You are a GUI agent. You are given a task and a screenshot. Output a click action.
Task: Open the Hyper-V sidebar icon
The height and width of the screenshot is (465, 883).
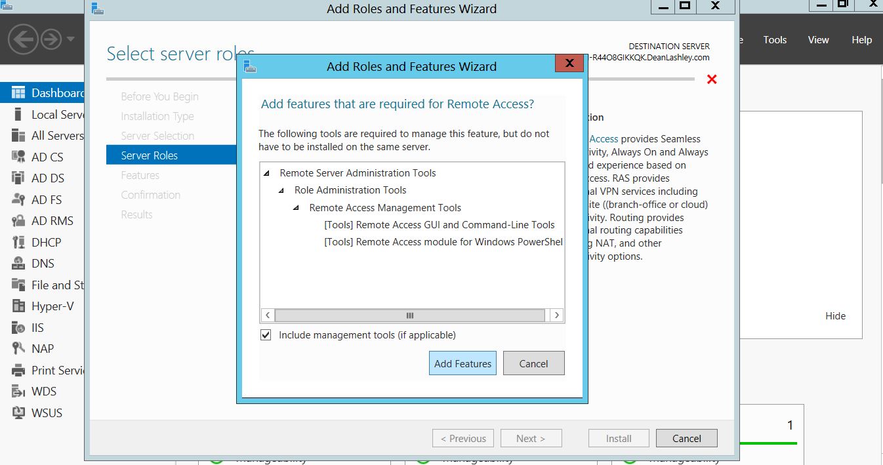click(18, 306)
